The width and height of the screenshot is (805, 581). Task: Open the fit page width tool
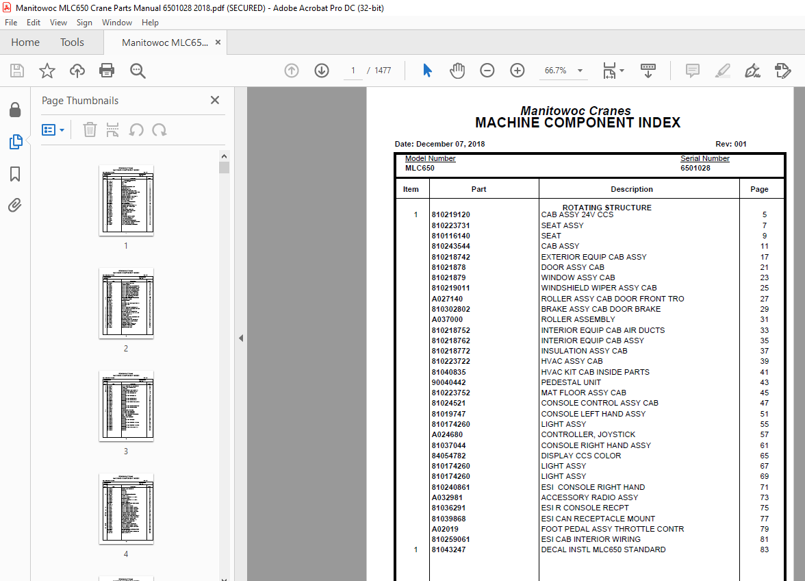click(x=609, y=71)
